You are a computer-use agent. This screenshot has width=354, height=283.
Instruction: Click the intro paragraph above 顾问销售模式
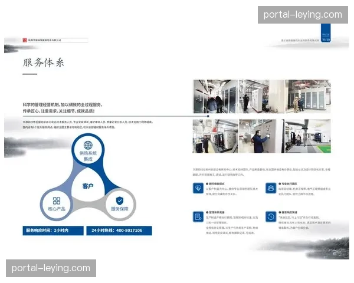point(261,172)
